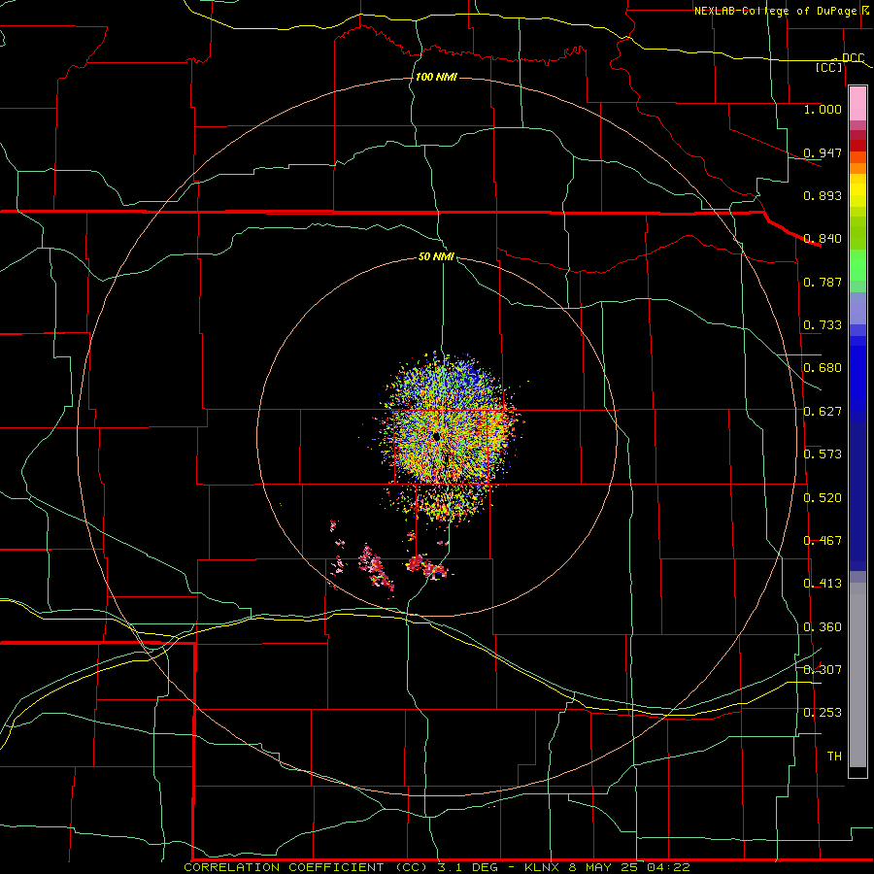
Task: Click the 0.733 color scale label
Action: click(823, 325)
